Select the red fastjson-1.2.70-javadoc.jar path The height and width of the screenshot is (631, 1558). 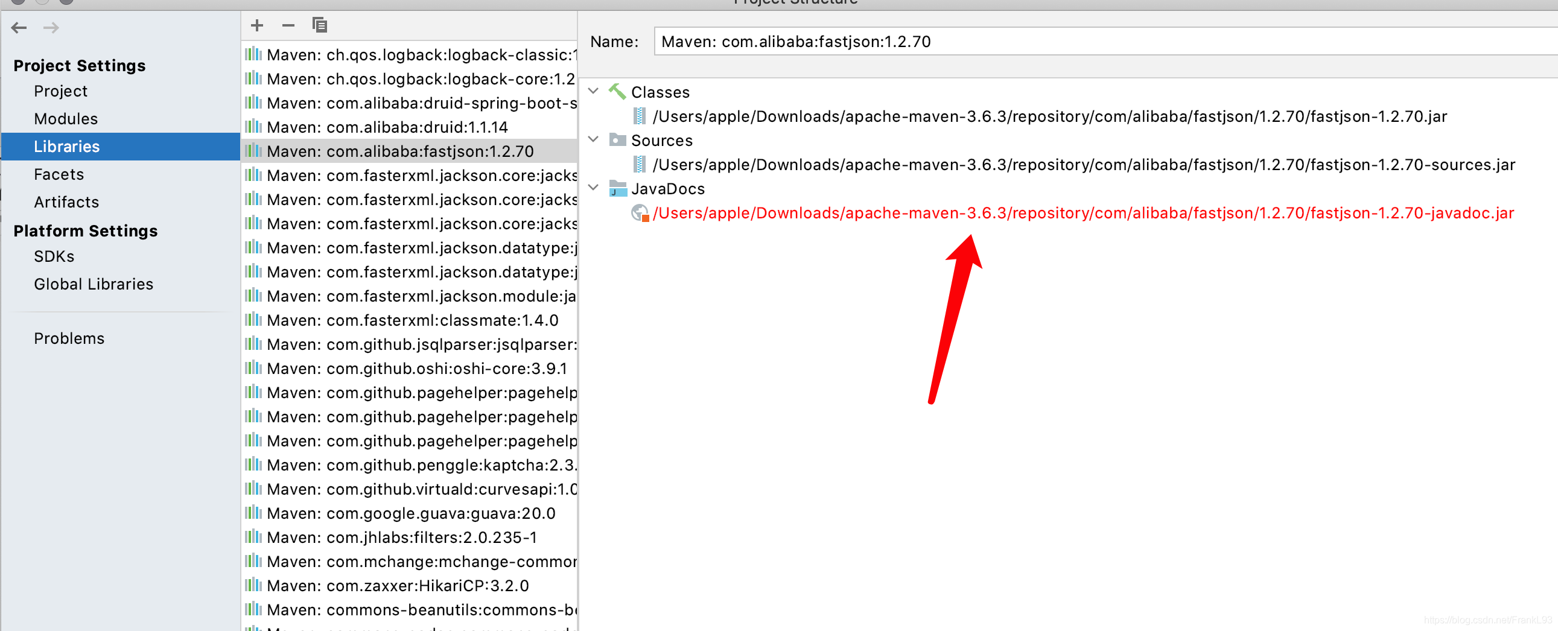(1083, 213)
